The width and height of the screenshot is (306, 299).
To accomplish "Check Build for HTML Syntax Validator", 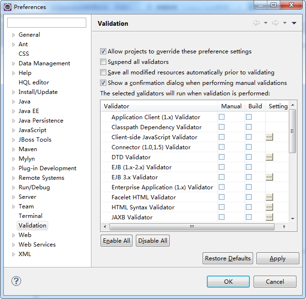I will tap(249, 207).
